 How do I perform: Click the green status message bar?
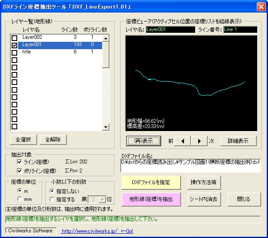pyautogui.click(x=133, y=219)
